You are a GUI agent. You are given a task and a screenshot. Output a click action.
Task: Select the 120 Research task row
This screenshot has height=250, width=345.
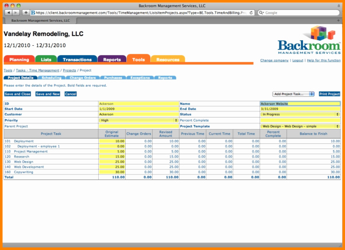[x=172, y=157]
